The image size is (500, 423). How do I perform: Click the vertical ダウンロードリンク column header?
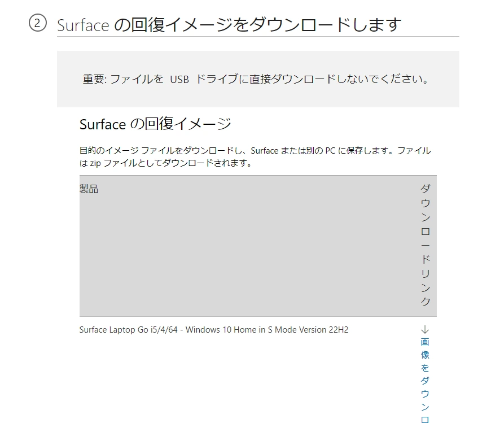coord(426,245)
